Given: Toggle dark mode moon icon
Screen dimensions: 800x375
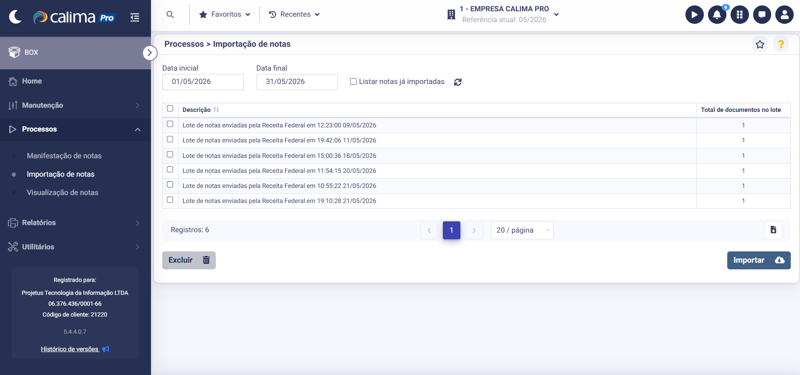Looking at the screenshot, I should point(15,17).
